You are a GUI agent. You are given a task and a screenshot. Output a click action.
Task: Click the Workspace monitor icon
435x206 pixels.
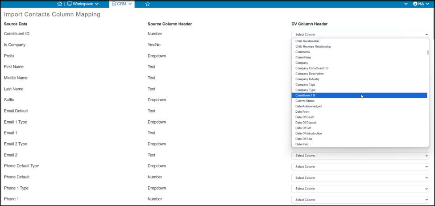[x=70, y=4]
